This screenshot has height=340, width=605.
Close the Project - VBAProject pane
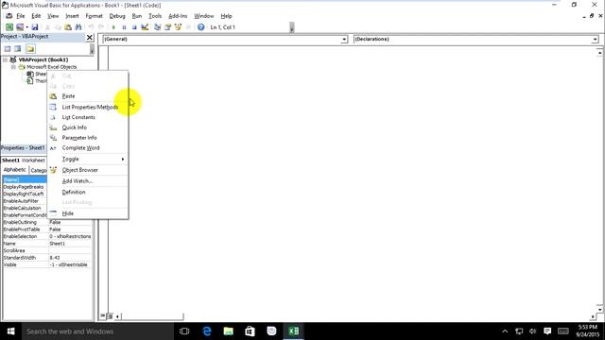tap(90, 37)
